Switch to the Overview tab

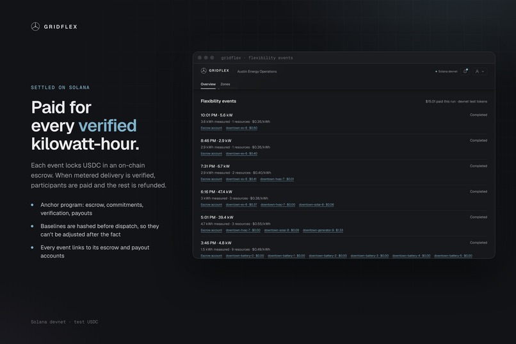pos(208,85)
